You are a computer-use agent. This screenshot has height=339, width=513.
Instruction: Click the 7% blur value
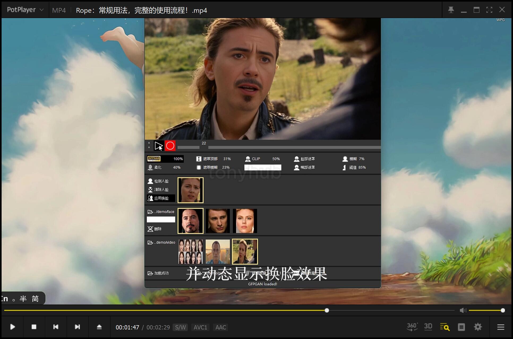362,159
